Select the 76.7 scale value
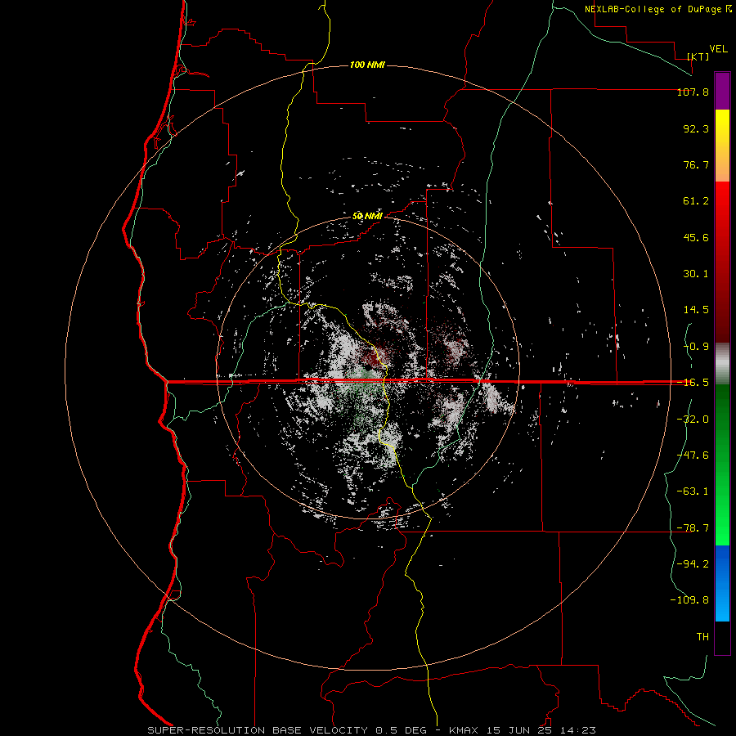The height and width of the screenshot is (736, 736). click(x=696, y=164)
